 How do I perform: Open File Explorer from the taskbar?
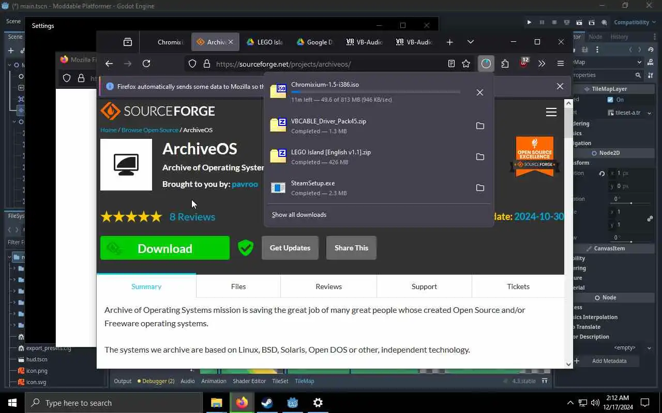tap(216, 403)
